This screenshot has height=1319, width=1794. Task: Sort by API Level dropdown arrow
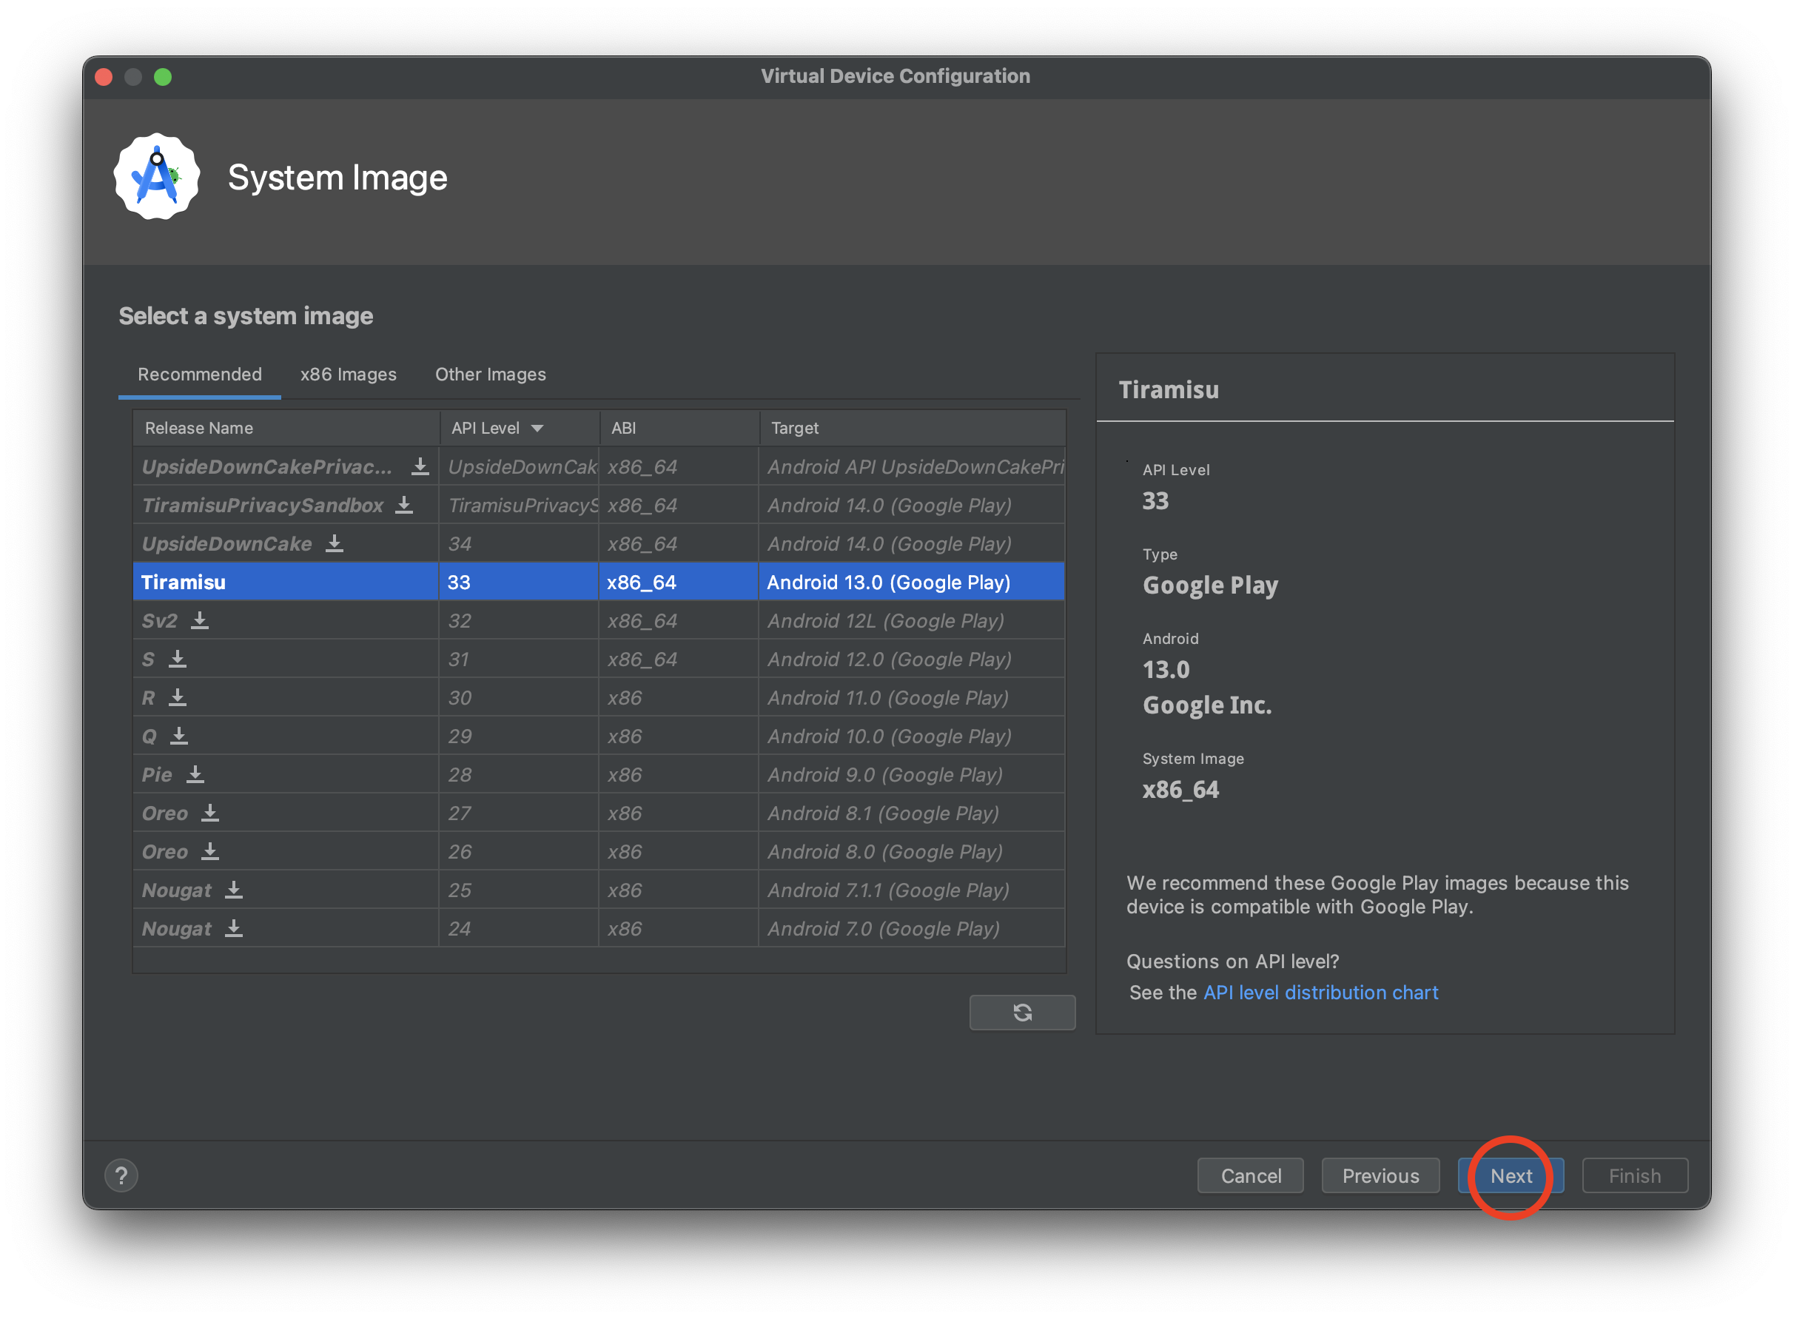click(x=537, y=429)
